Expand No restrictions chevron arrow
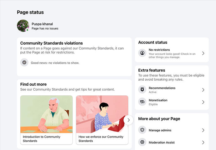 (203, 53)
